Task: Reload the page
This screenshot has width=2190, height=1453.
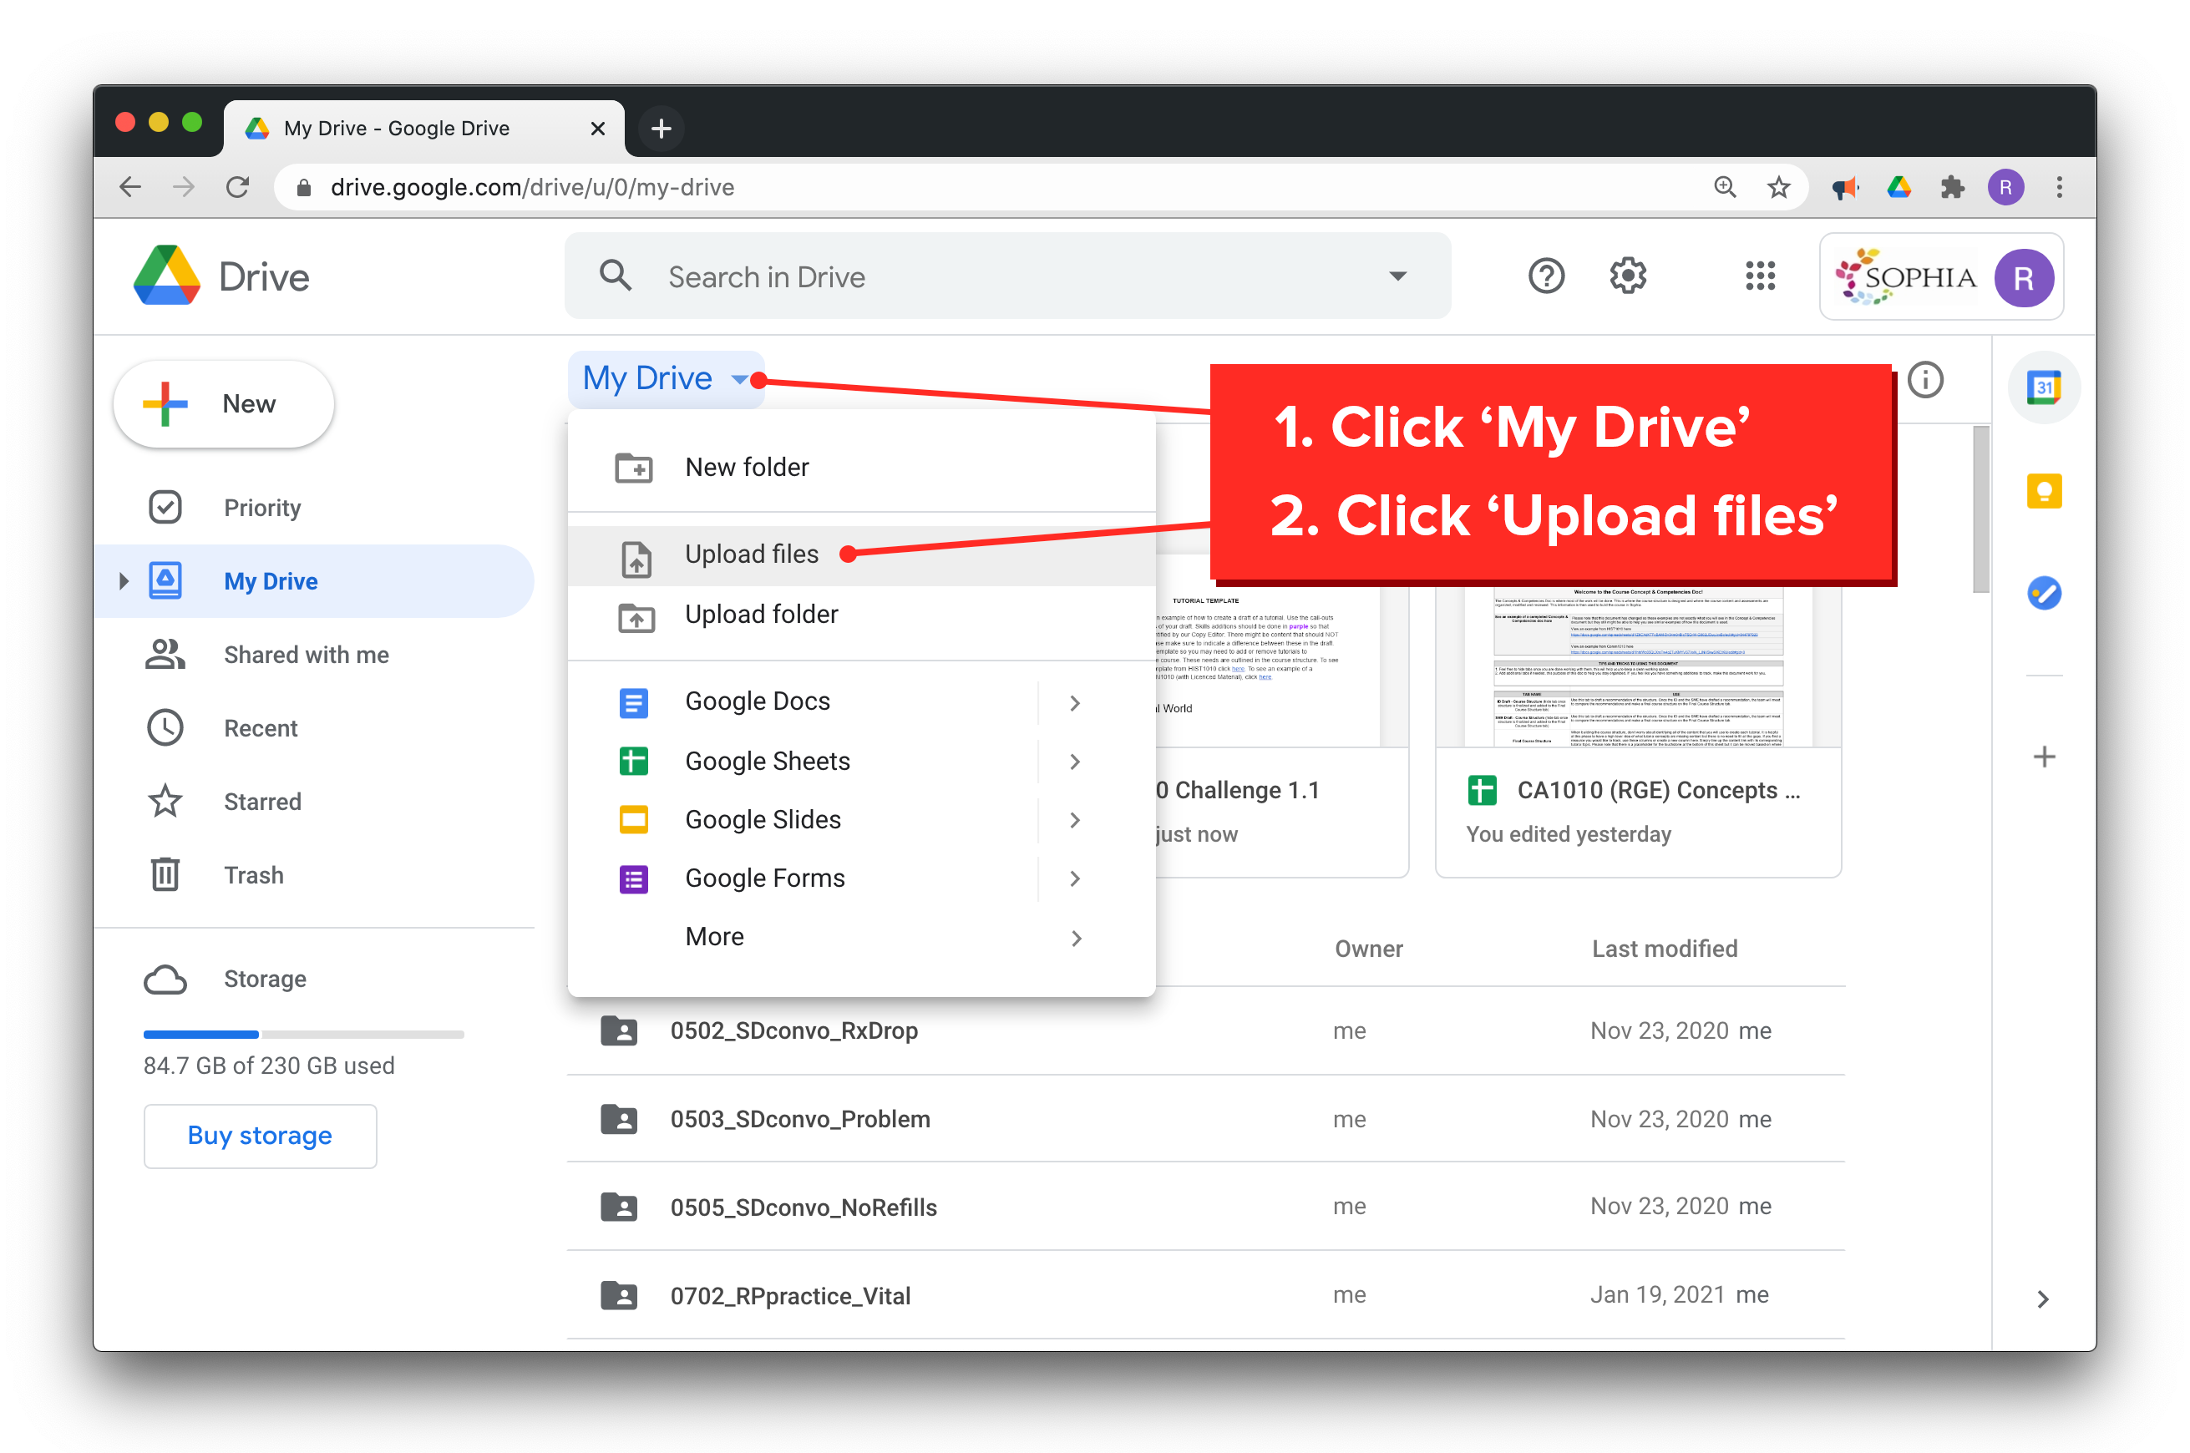Action: (x=238, y=188)
